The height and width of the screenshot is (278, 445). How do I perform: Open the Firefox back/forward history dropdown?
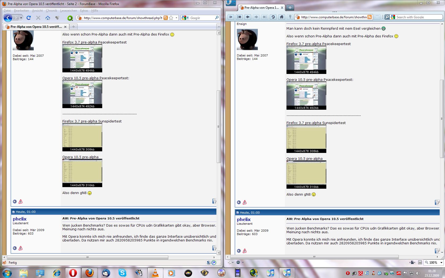[21, 18]
